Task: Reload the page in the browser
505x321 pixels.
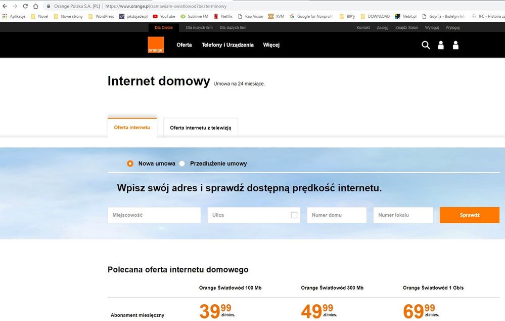Action: click(25, 6)
